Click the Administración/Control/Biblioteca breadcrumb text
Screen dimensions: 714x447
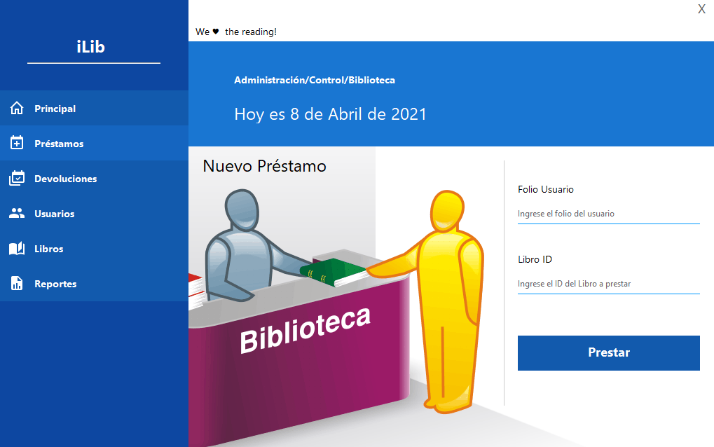point(315,80)
